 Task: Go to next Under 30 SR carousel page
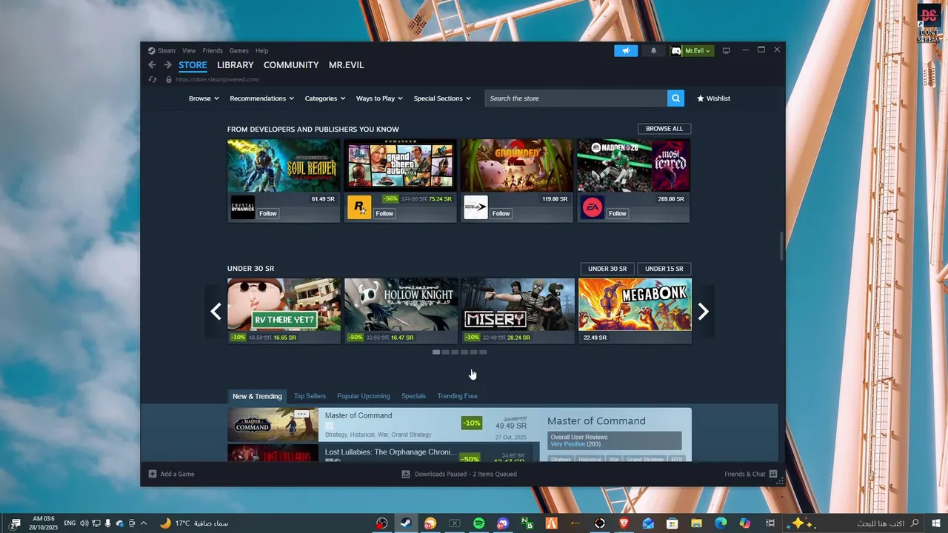click(704, 312)
